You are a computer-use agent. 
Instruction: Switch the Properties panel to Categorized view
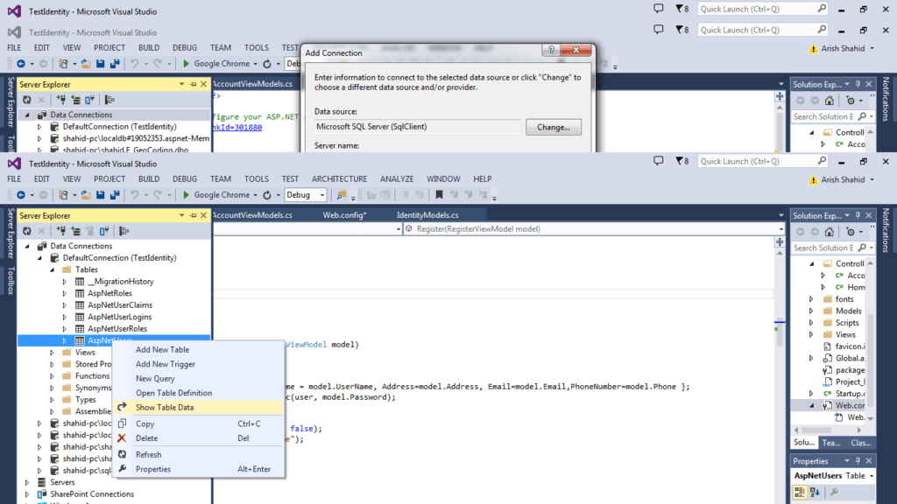pos(800,492)
